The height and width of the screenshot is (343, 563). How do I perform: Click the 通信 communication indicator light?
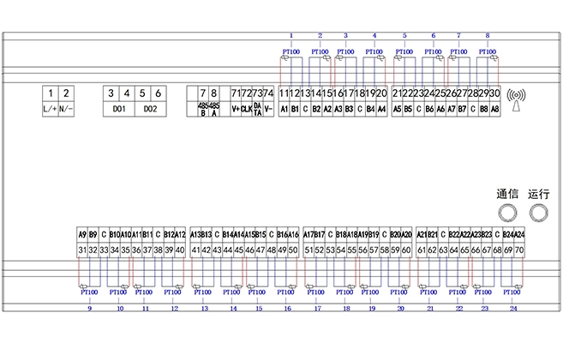[507, 214]
